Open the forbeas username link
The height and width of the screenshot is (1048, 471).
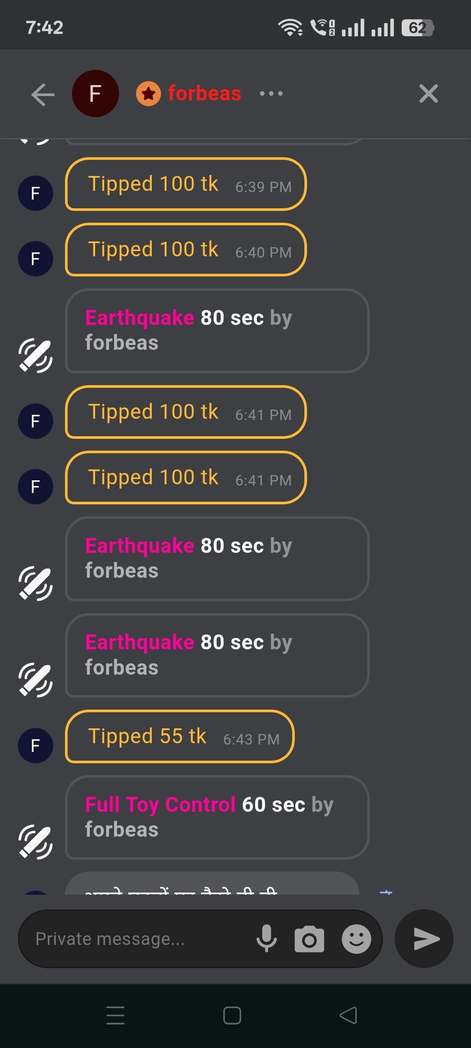point(205,93)
